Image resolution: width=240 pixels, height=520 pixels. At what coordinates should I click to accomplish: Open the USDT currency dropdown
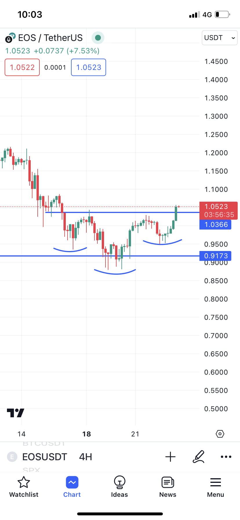click(219, 38)
